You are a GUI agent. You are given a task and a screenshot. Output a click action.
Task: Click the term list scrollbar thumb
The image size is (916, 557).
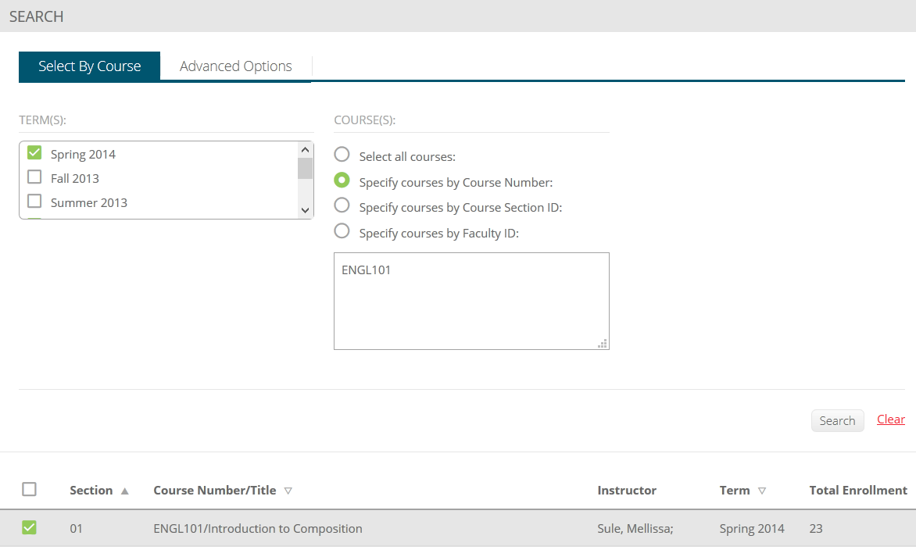tap(305, 168)
